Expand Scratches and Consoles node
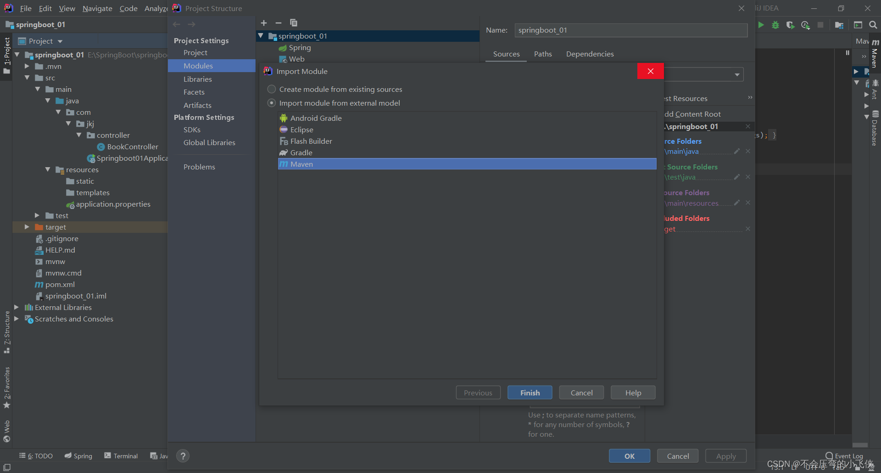 17,319
